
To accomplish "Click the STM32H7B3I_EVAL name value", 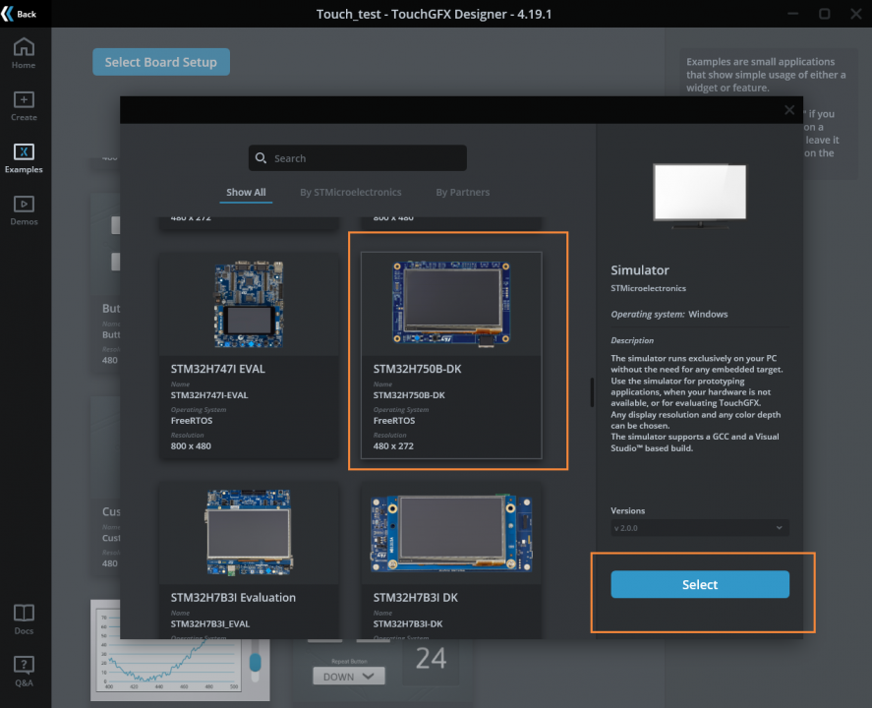I will 209,624.
